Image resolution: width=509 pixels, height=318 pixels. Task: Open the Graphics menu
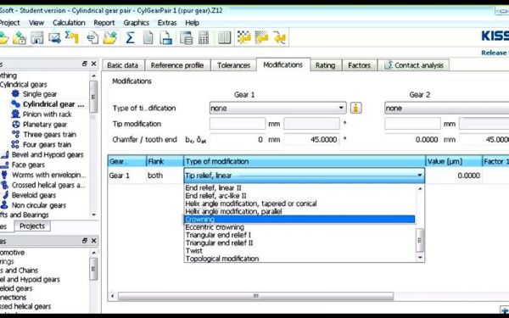coord(137,23)
